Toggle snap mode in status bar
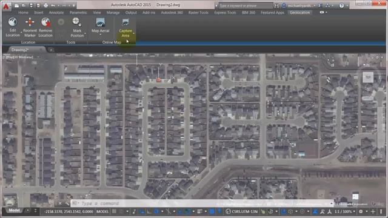This screenshot has width=388, height=218. coord(121,211)
